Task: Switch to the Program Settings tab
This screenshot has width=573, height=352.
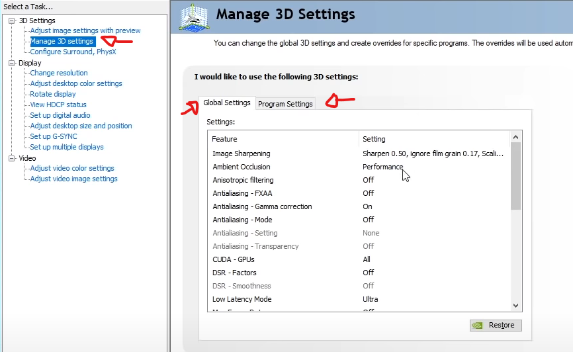Action: (x=285, y=104)
